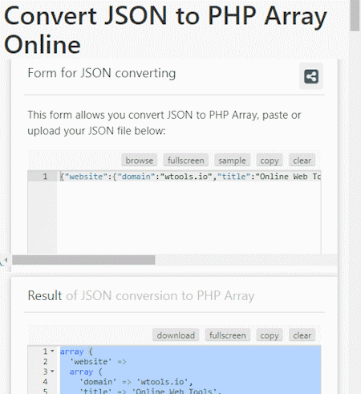Click the 'This form allows you convert JSON' description
This screenshot has height=394, width=361.
[164, 123]
